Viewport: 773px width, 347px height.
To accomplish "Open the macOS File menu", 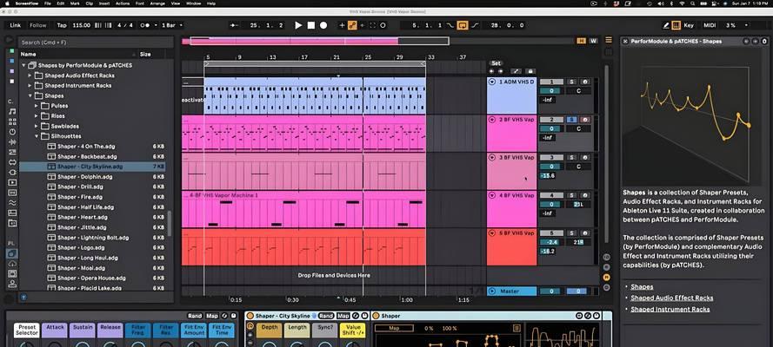I will tap(48, 3).
